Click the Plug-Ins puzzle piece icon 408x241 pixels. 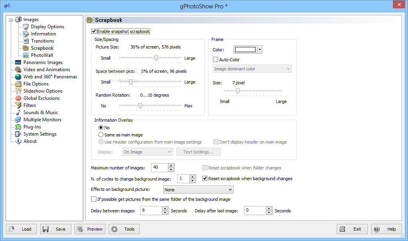coord(18,127)
